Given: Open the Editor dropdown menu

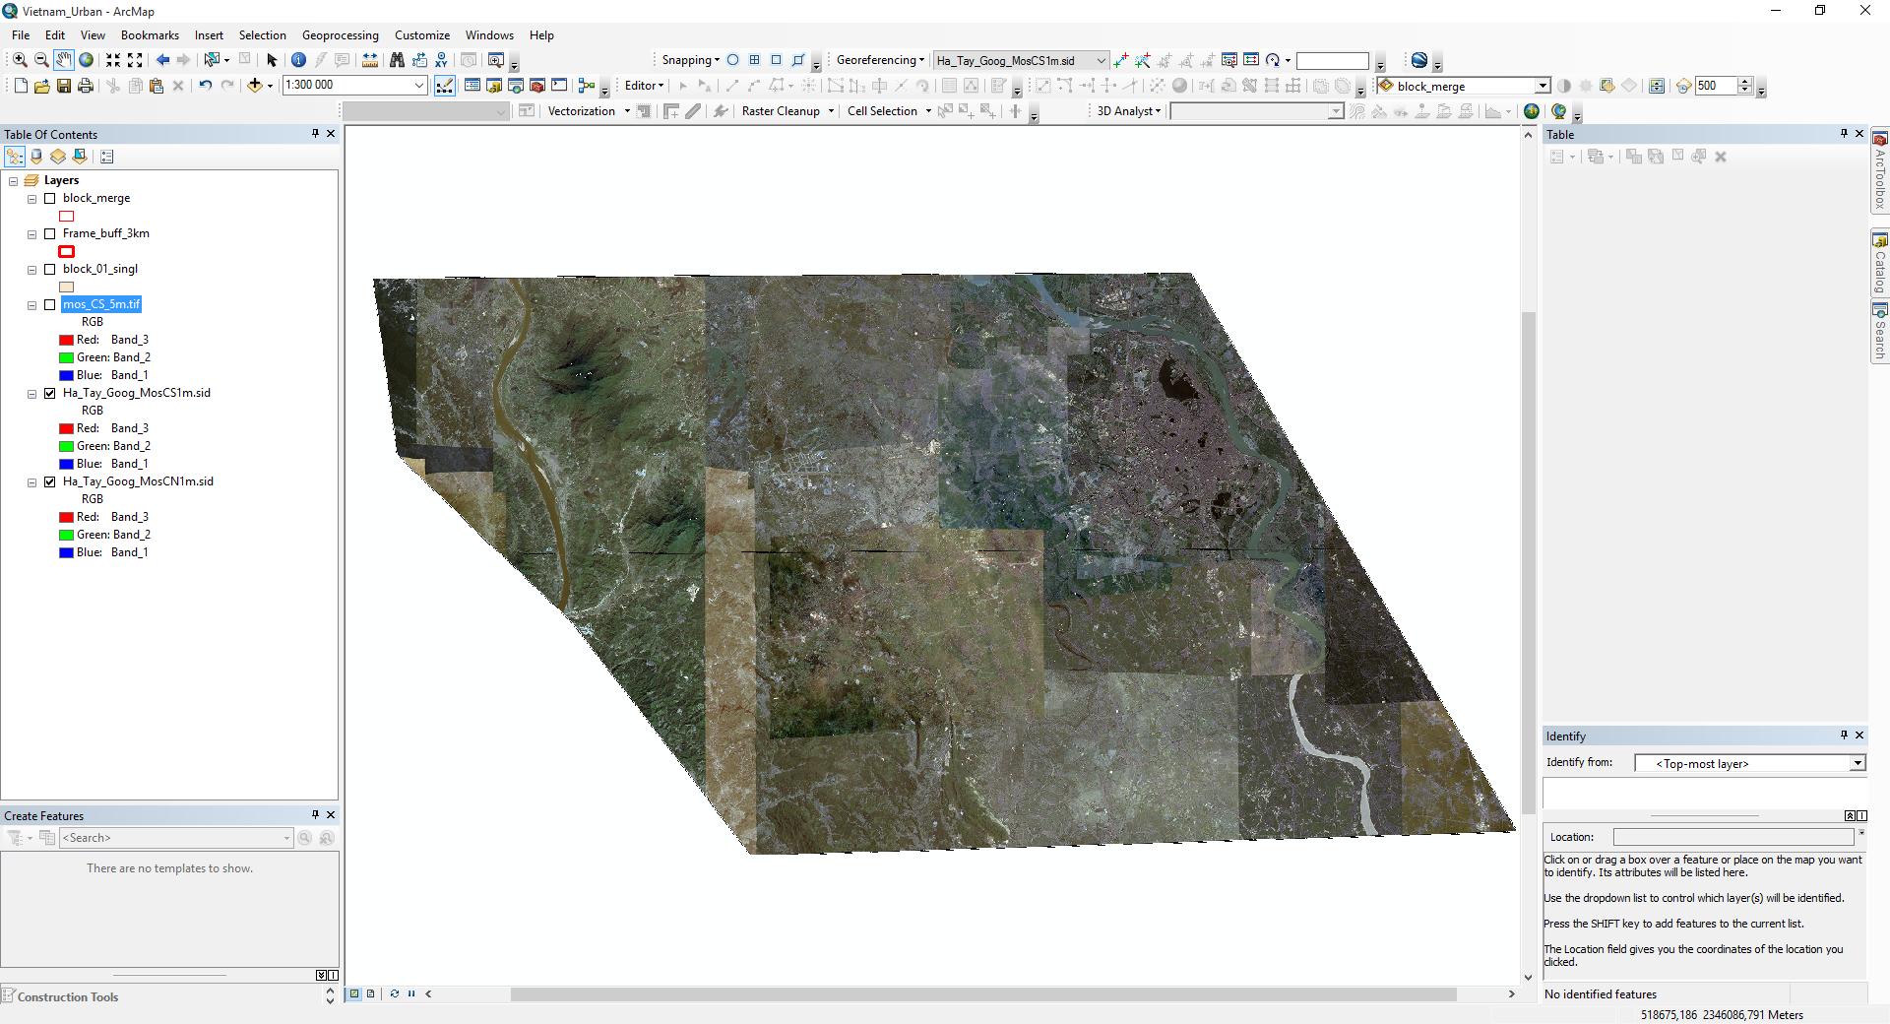Looking at the screenshot, I should point(644,86).
